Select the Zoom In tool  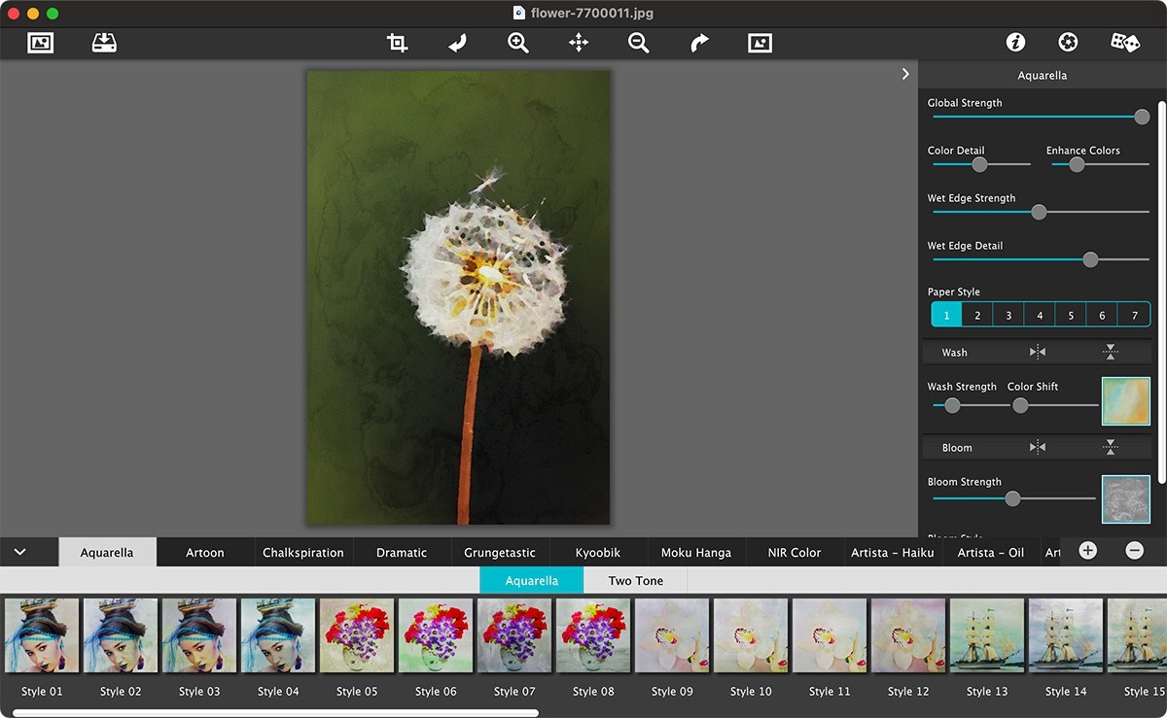517,42
